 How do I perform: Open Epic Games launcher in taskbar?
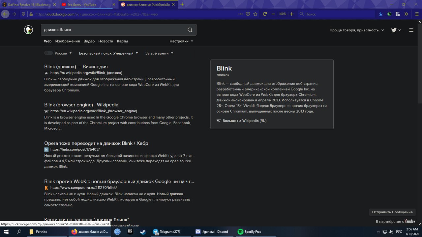[130, 232]
